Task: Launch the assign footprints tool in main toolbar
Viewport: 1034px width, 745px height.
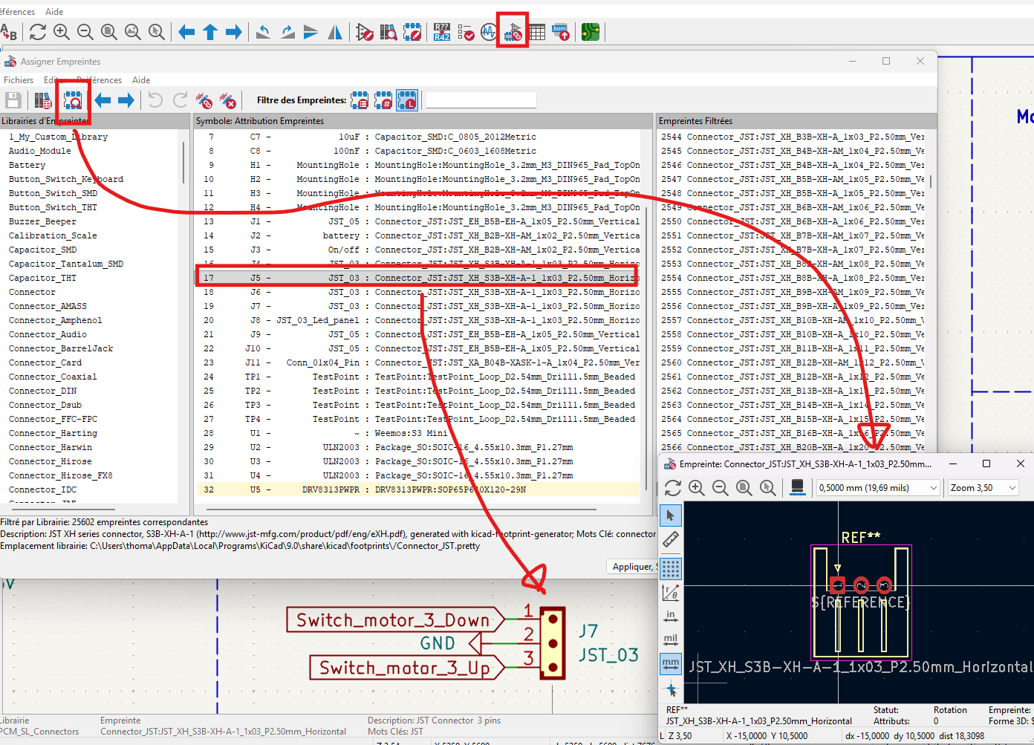Action: point(513,32)
